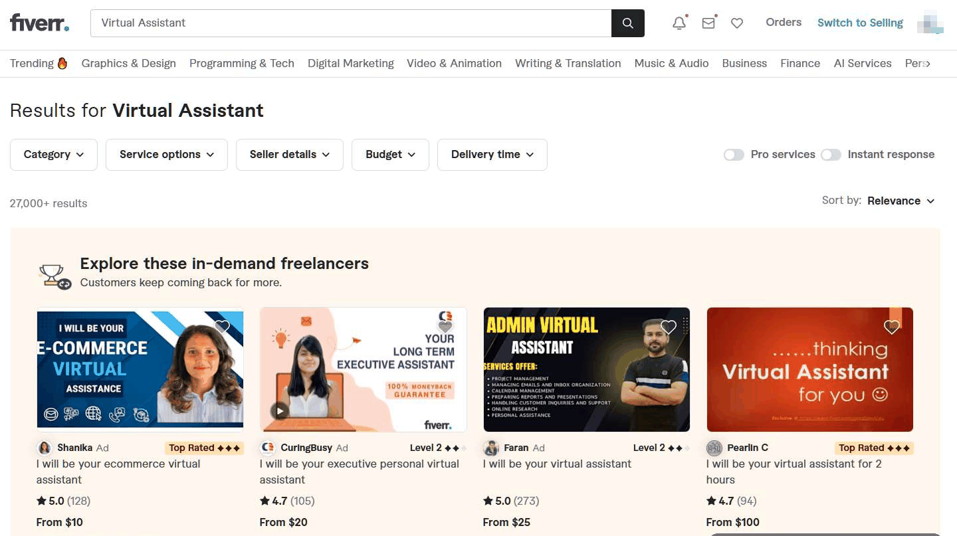This screenshot has width=957, height=536.
Task: Expand the Service options filter
Action: click(167, 155)
